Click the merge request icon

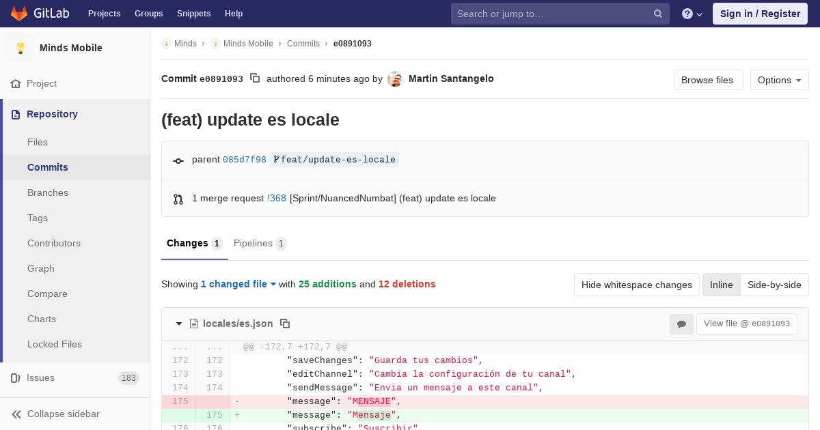[x=178, y=199]
